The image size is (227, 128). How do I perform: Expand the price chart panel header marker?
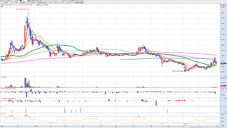1,5
